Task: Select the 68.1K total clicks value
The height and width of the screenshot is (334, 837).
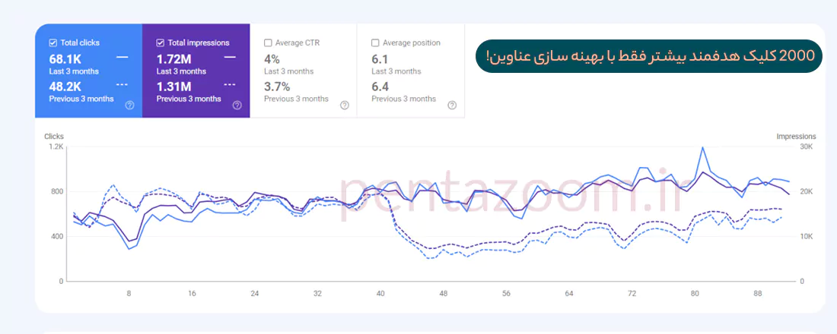Action: click(x=66, y=58)
